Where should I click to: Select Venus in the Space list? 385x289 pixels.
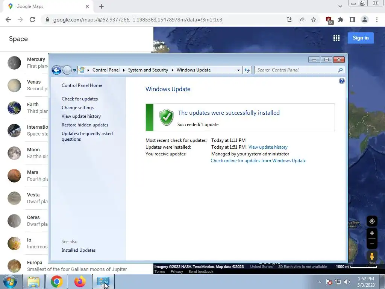[x=24, y=85]
